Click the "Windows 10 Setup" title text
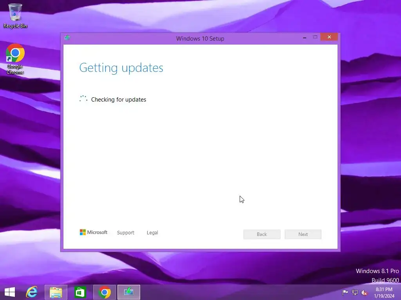This screenshot has height=300, width=401. [200, 39]
